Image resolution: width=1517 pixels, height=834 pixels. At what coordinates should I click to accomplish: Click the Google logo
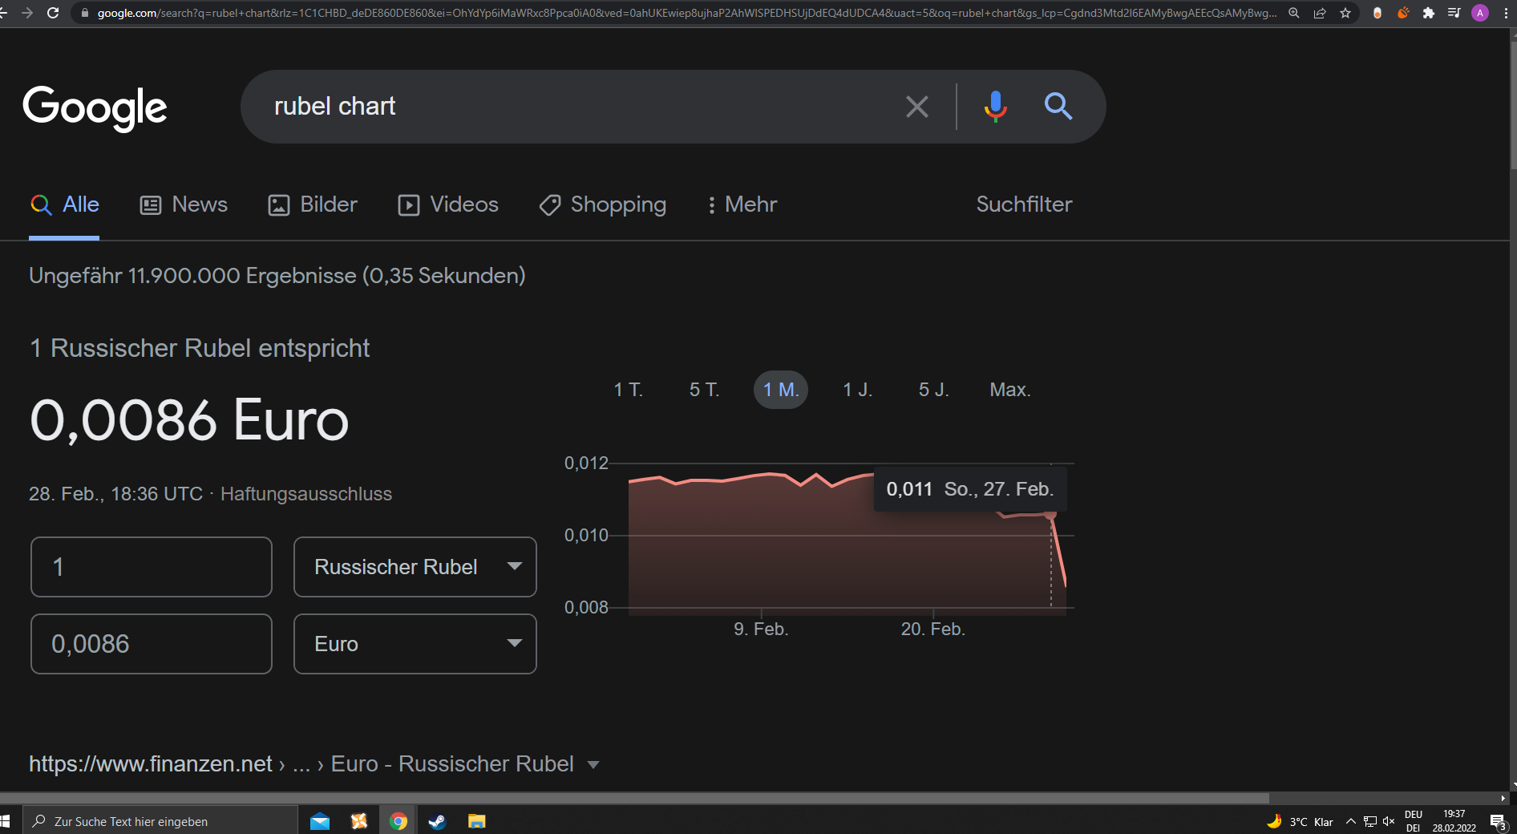click(95, 107)
